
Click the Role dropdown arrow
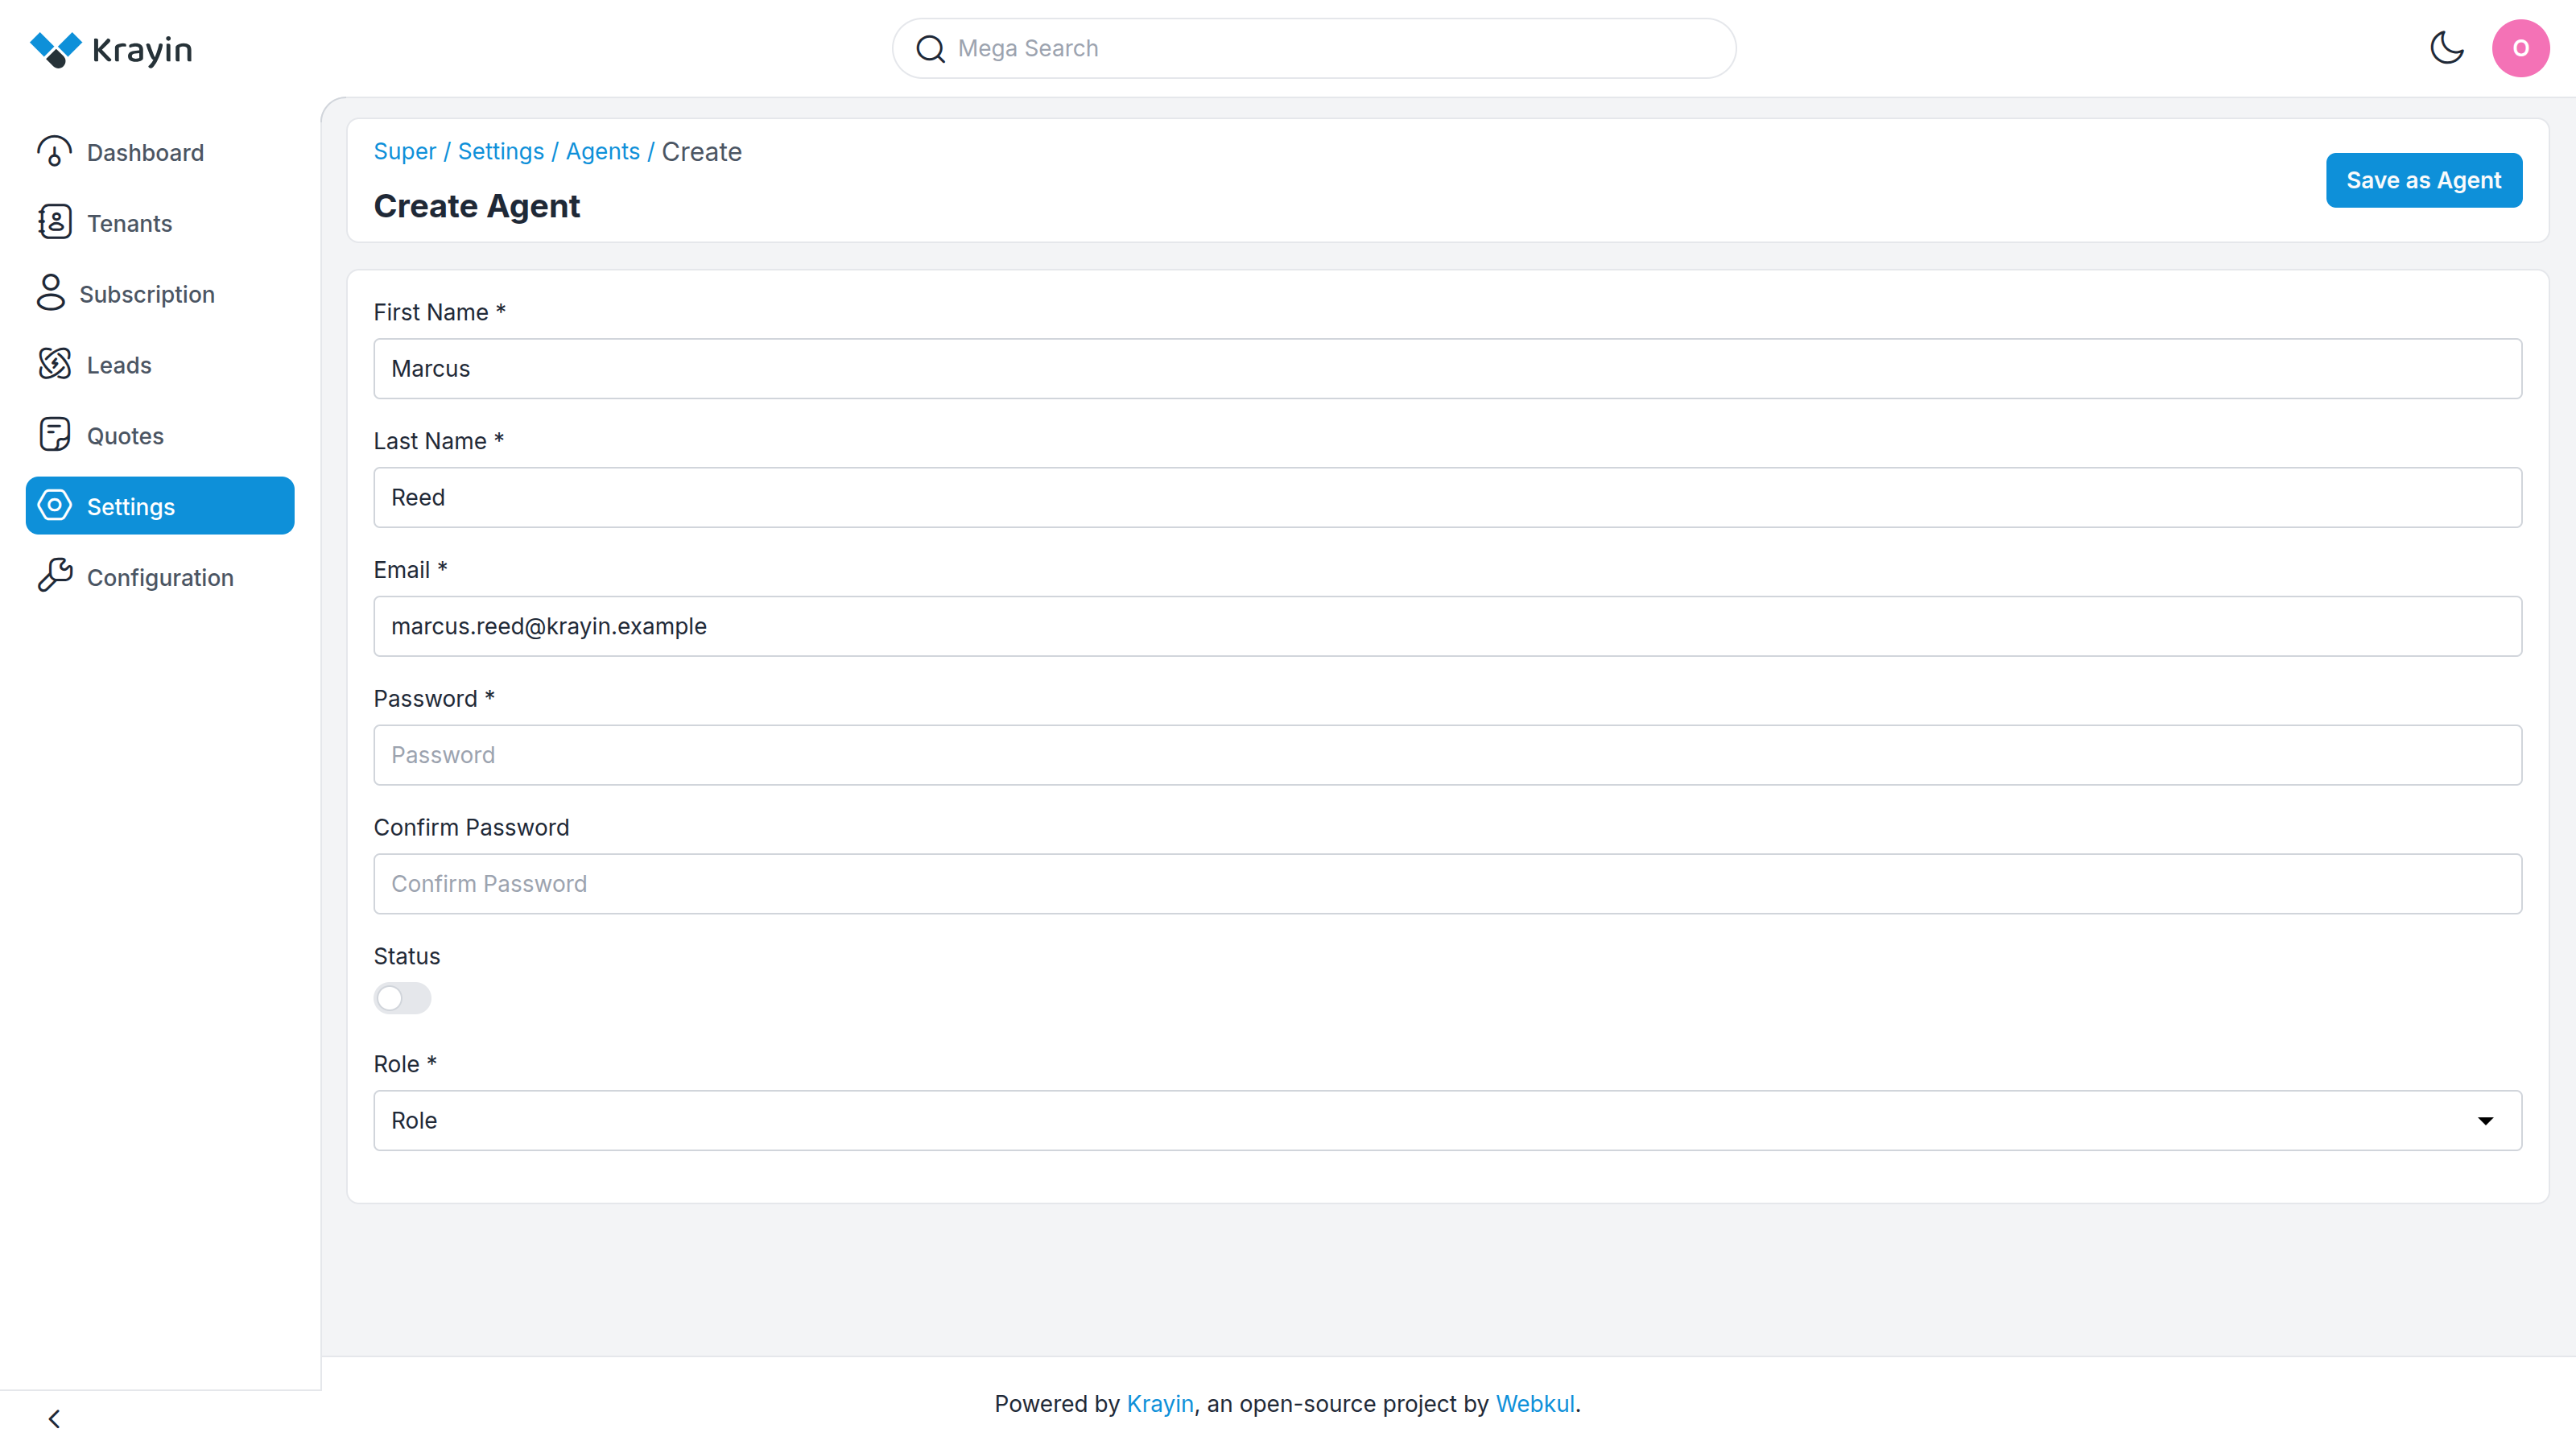click(2485, 1121)
